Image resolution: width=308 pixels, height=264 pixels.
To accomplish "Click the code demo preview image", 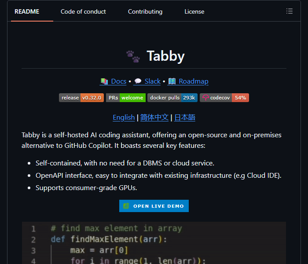I will pos(154,243).
